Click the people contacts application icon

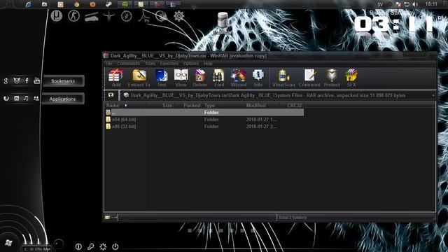pyautogui.click(x=36, y=98)
